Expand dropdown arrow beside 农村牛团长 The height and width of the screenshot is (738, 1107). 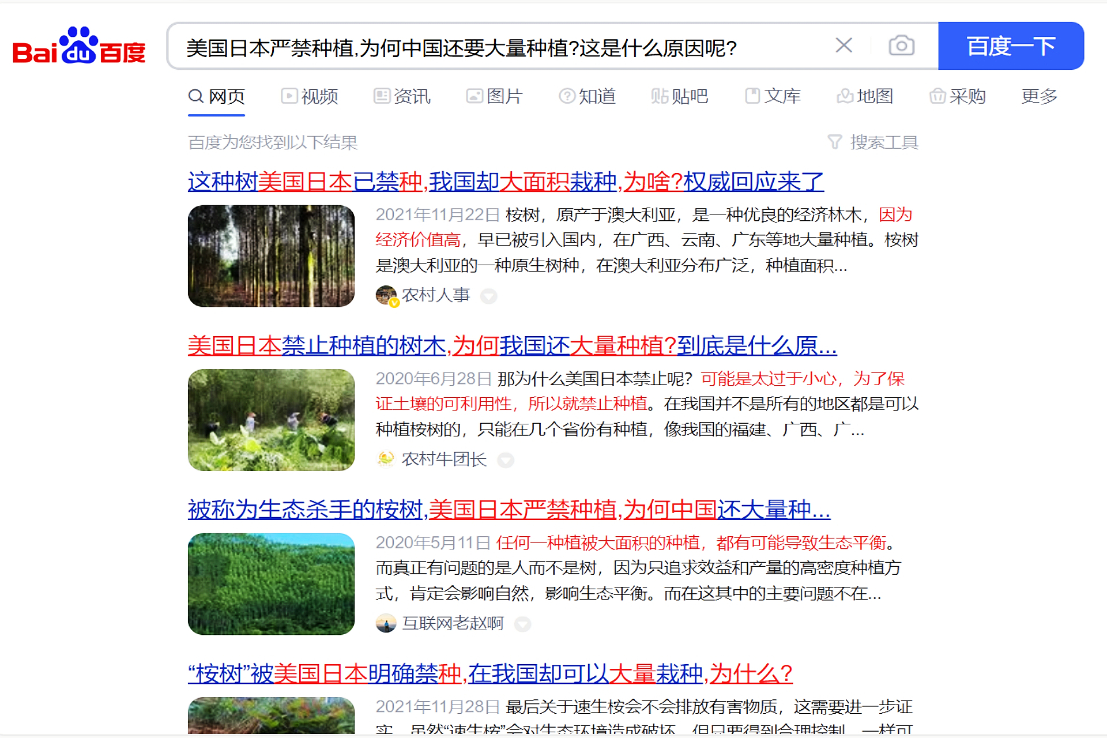coord(506,460)
